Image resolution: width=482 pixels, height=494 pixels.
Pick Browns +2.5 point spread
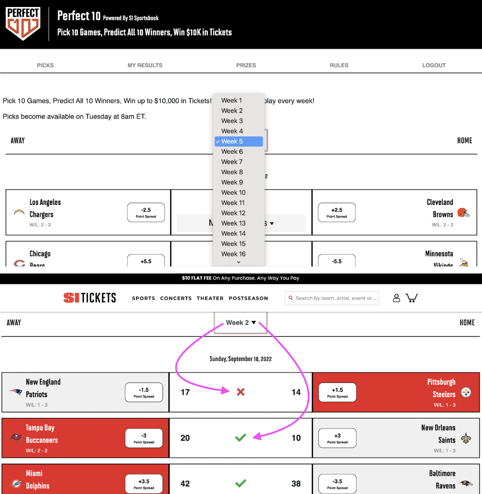click(x=337, y=212)
